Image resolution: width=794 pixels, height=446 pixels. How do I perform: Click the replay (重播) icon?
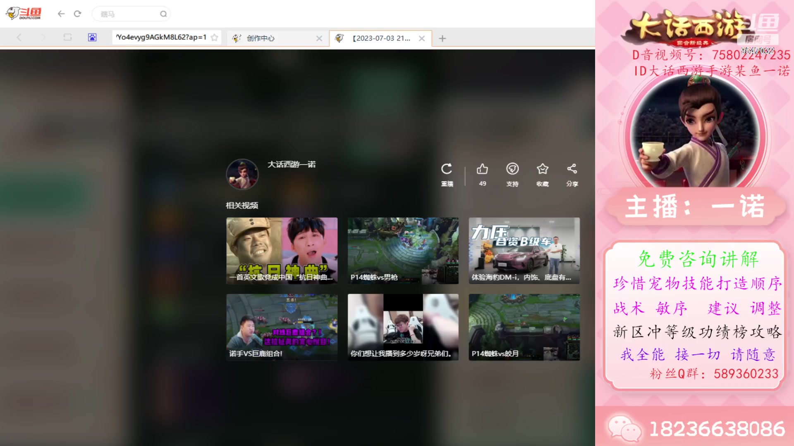(x=447, y=169)
